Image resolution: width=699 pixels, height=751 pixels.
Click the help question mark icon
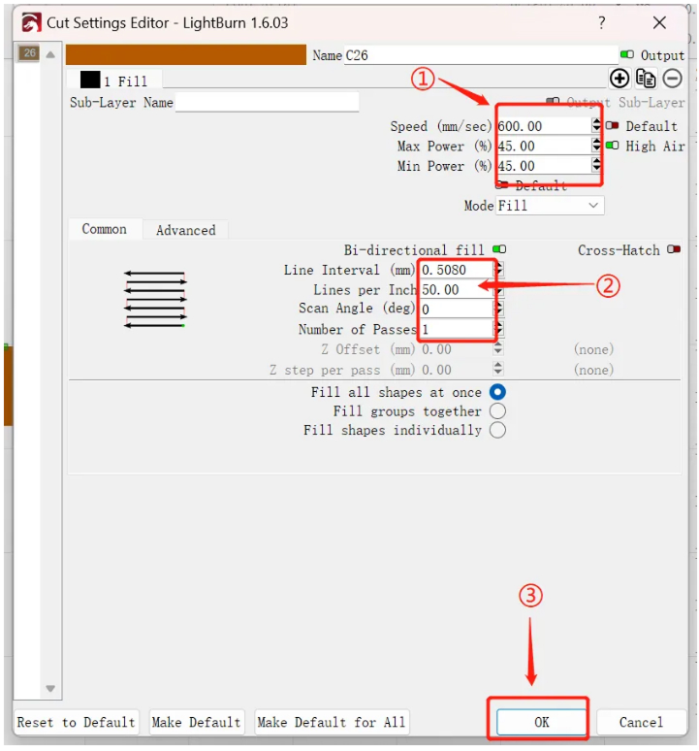(601, 22)
